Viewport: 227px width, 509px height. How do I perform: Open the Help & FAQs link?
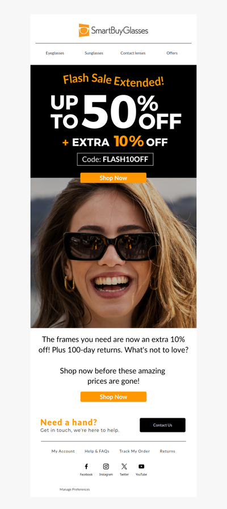click(97, 451)
